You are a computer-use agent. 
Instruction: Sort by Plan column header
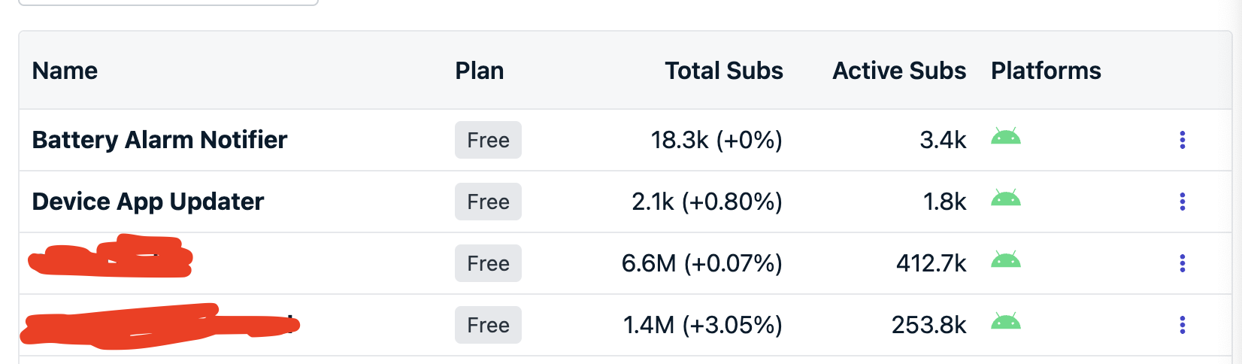click(x=480, y=71)
